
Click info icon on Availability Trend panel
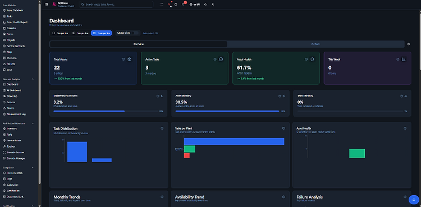tap(283, 197)
